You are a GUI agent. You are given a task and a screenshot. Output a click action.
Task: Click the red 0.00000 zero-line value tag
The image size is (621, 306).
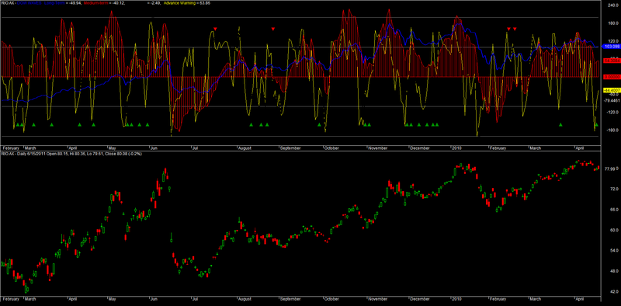[x=611, y=77]
